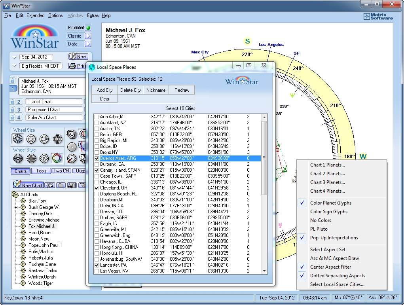Image resolution: width=404 pixels, height=305 pixels.
Task: Click the Matrix Software logo
Action: coord(378,16)
